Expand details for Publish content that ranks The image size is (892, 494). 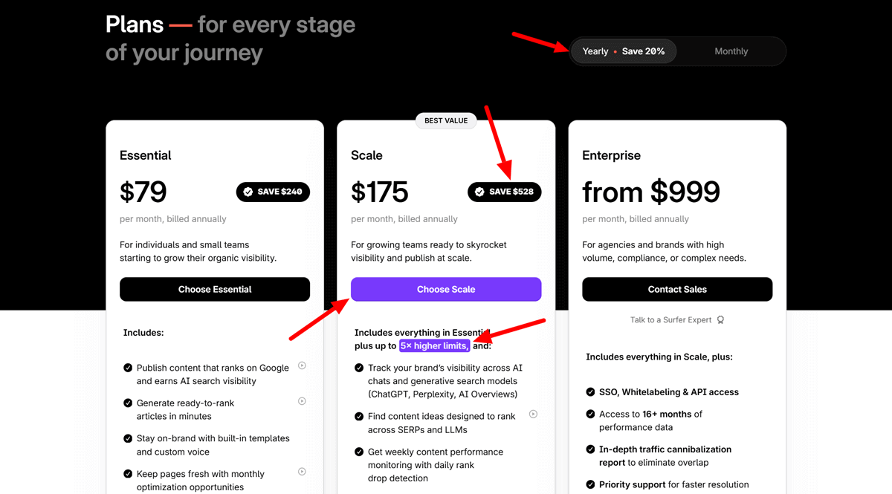pos(302,365)
